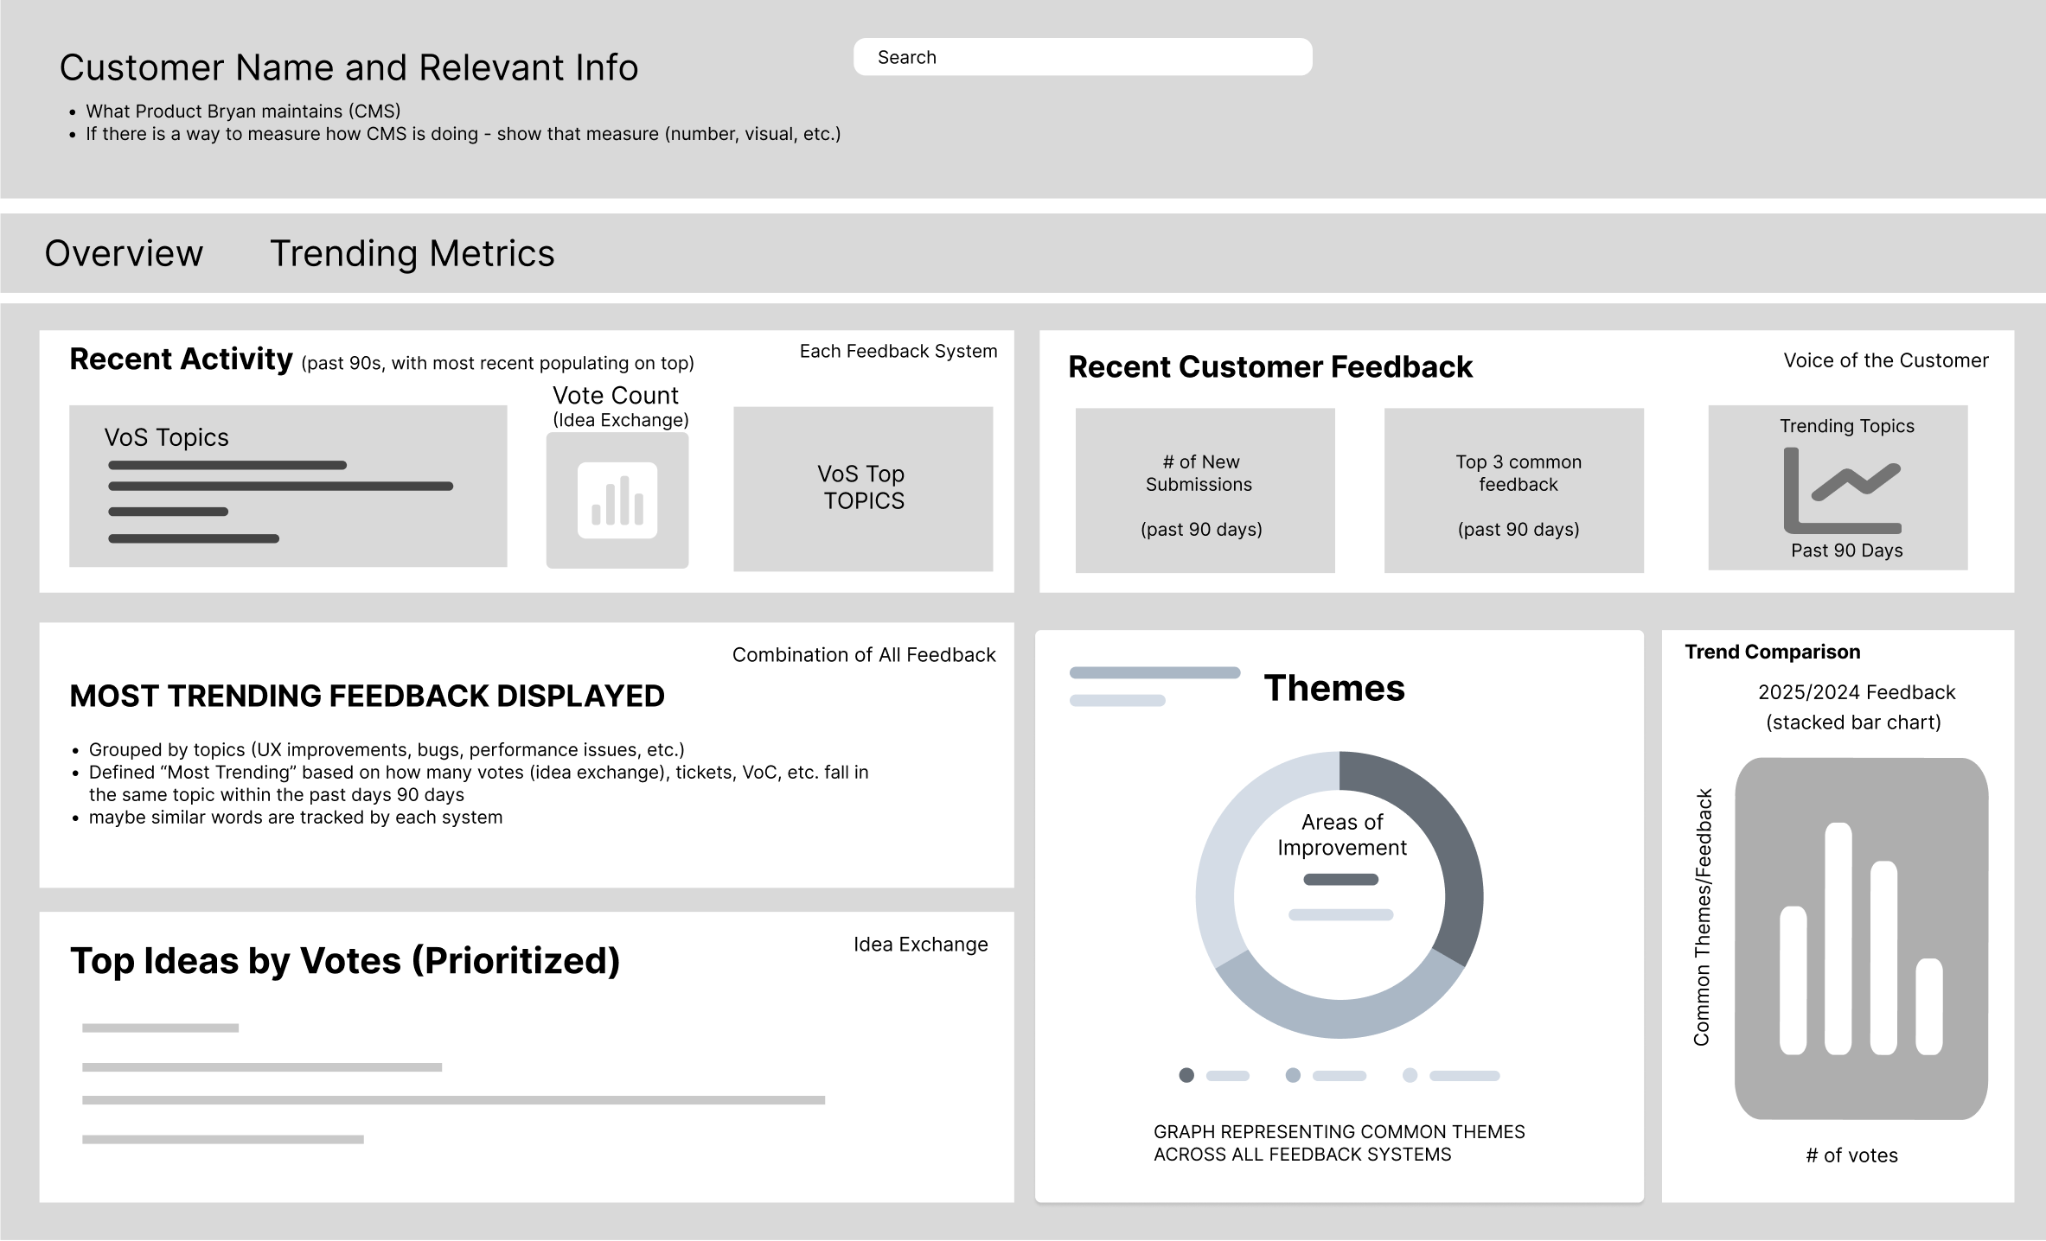The height and width of the screenshot is (1241, 2046).
Task: Click the Vote Count bar chart icon
Action: (617, 500)
